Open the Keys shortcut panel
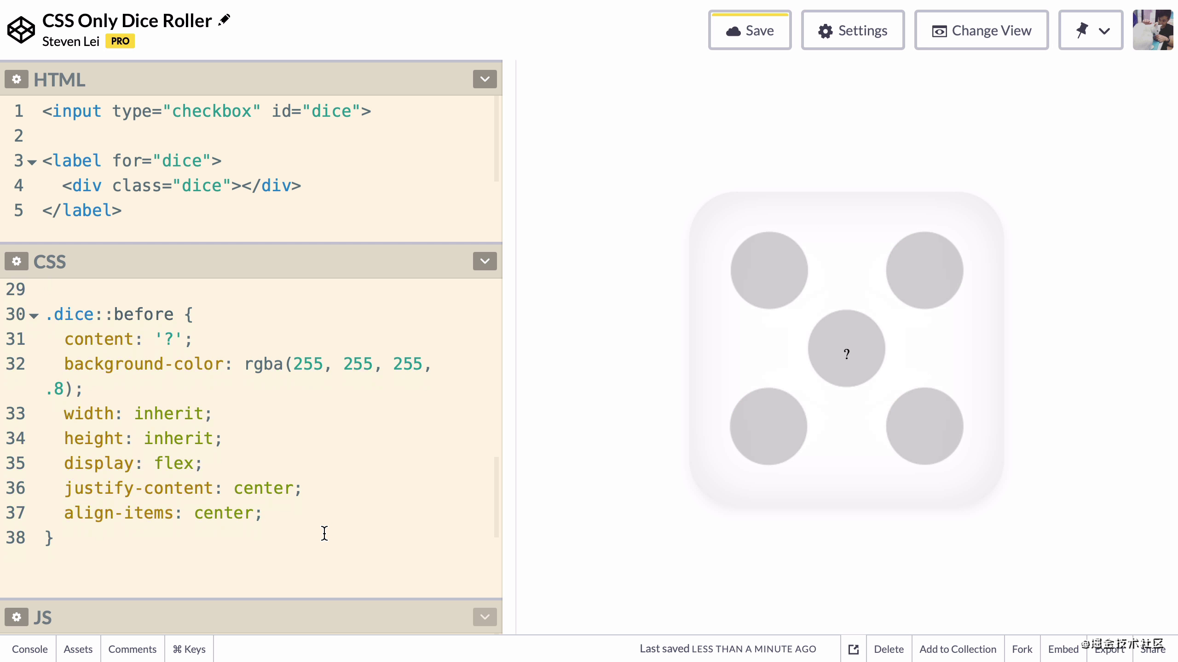The width and height of the screenshot is (1178, 662). (x=188, y=649)
